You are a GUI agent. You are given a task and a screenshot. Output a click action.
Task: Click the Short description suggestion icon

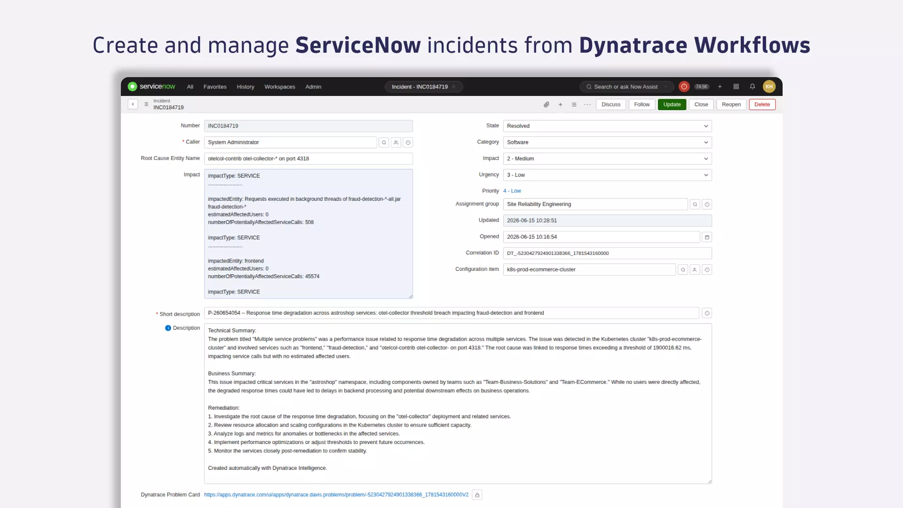coord(707,313)
